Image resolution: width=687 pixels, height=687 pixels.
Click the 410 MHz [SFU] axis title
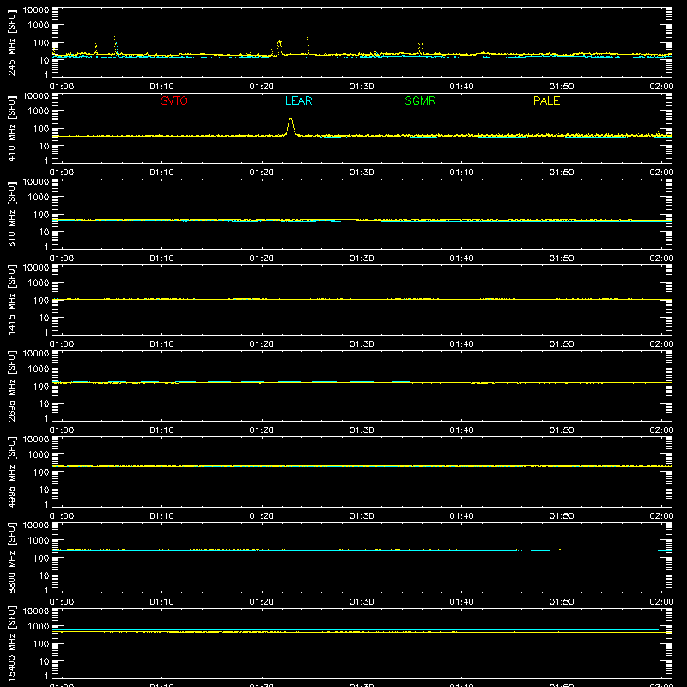pyautogui.click(x=12, y=129)
